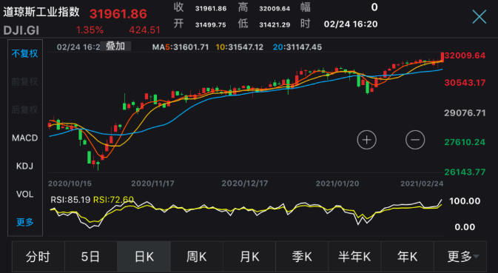
Task: Switch to 月K tab
Action: [249, 256]
